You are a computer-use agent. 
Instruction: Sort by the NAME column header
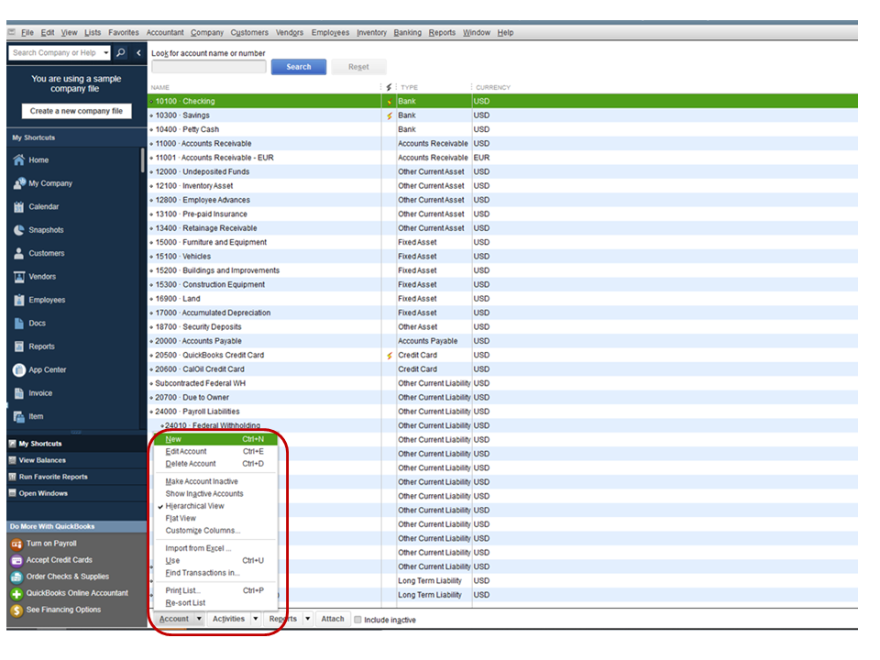click(159, 88)
